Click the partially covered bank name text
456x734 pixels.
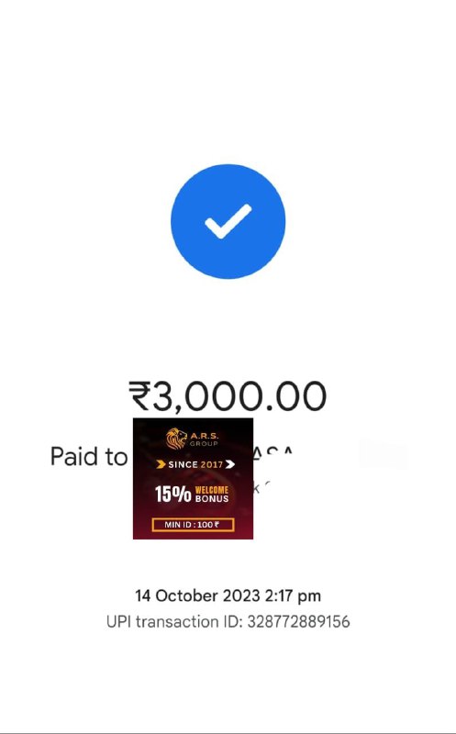[x=262, y=487]
